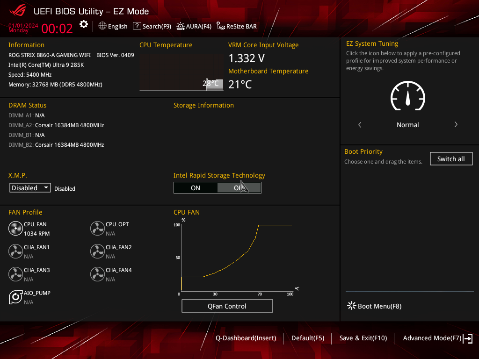Image resolution: width=479 pixels, height=359 pixels.
Task: Turn Intel Rapid Storage Technology ON
Action: coord(196,188)
